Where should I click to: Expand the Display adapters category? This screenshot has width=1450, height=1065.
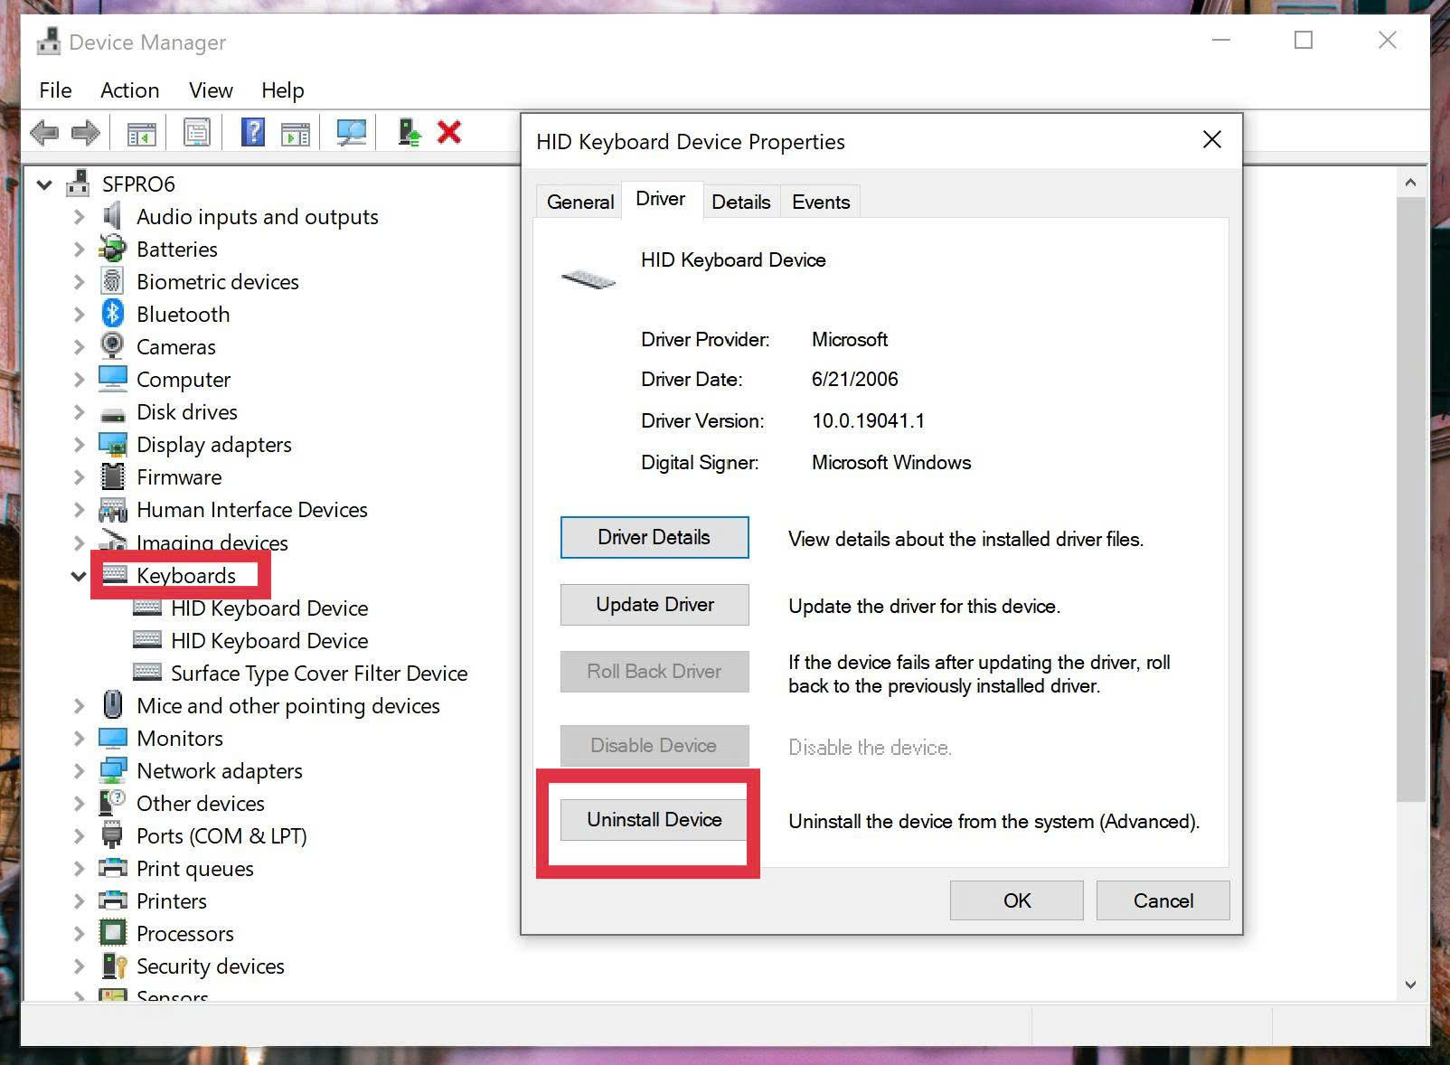pyautogui.click(x=79, y=445)
